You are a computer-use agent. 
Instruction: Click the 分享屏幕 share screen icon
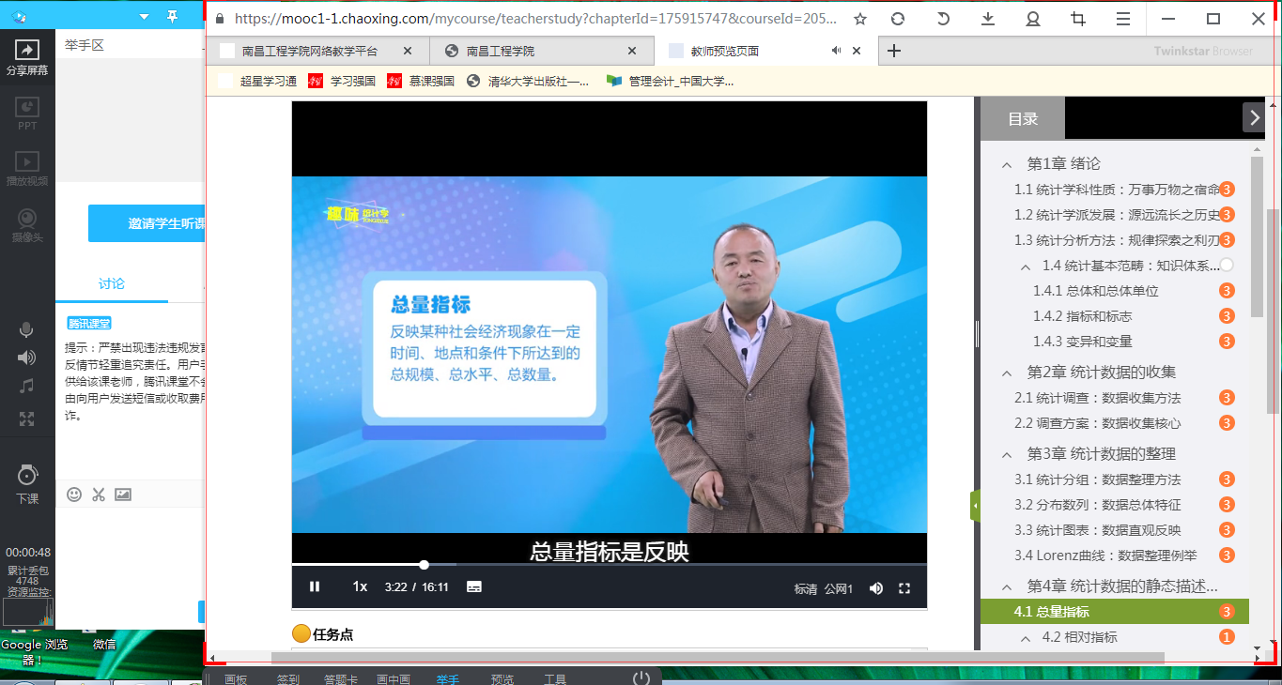point(27,58)
